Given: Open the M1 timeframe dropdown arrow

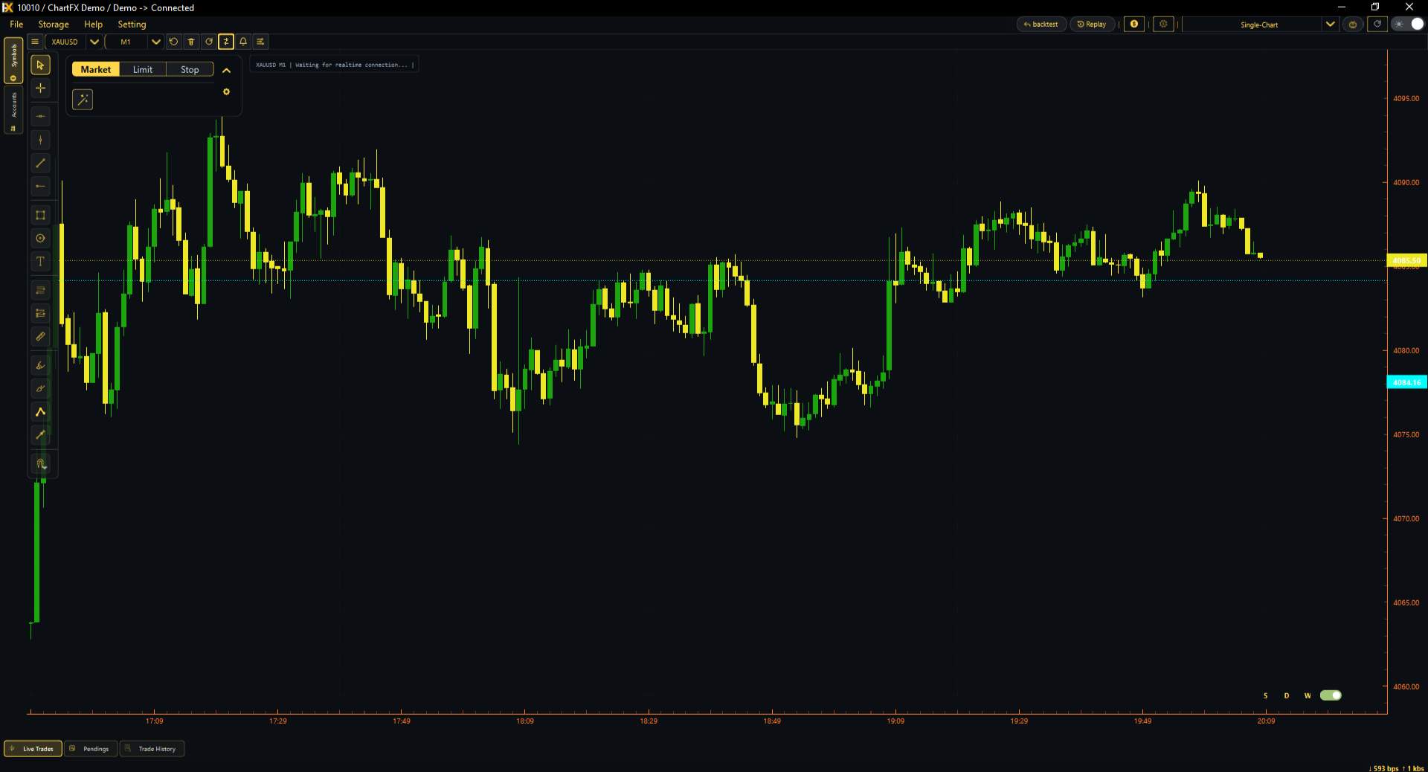Looking at the screenshot, I should (x=156, y=42).
